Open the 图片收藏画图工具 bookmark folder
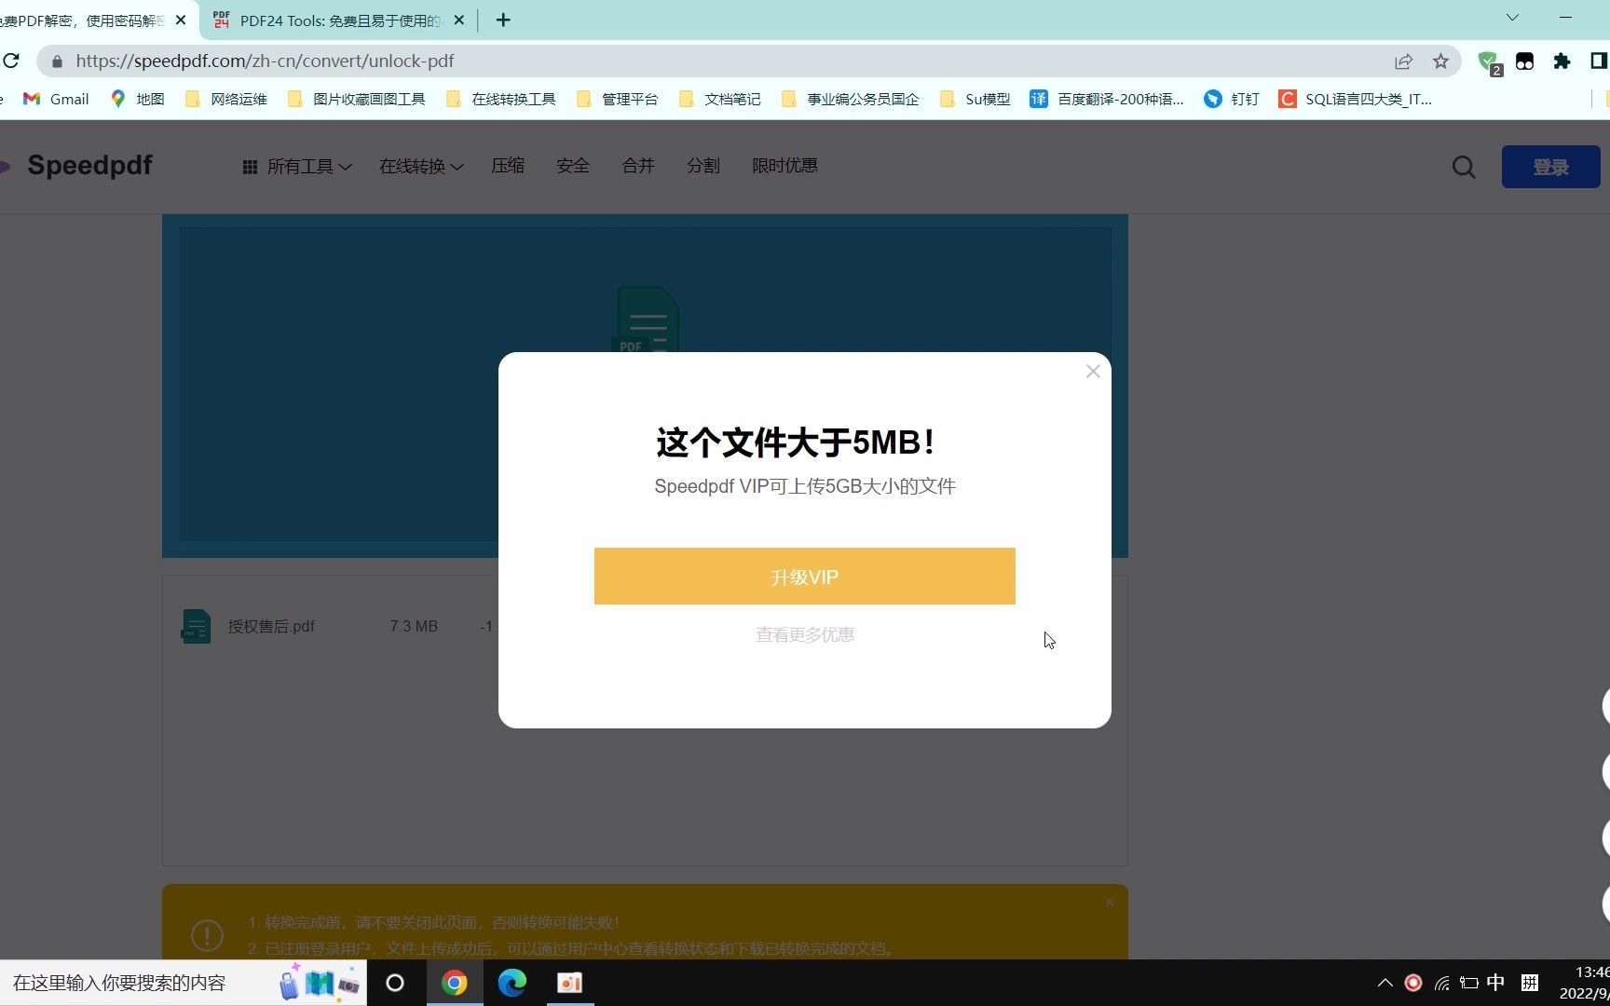Image resolution: width=1610 pixels, height=1006 pixels. pos(356,99)
